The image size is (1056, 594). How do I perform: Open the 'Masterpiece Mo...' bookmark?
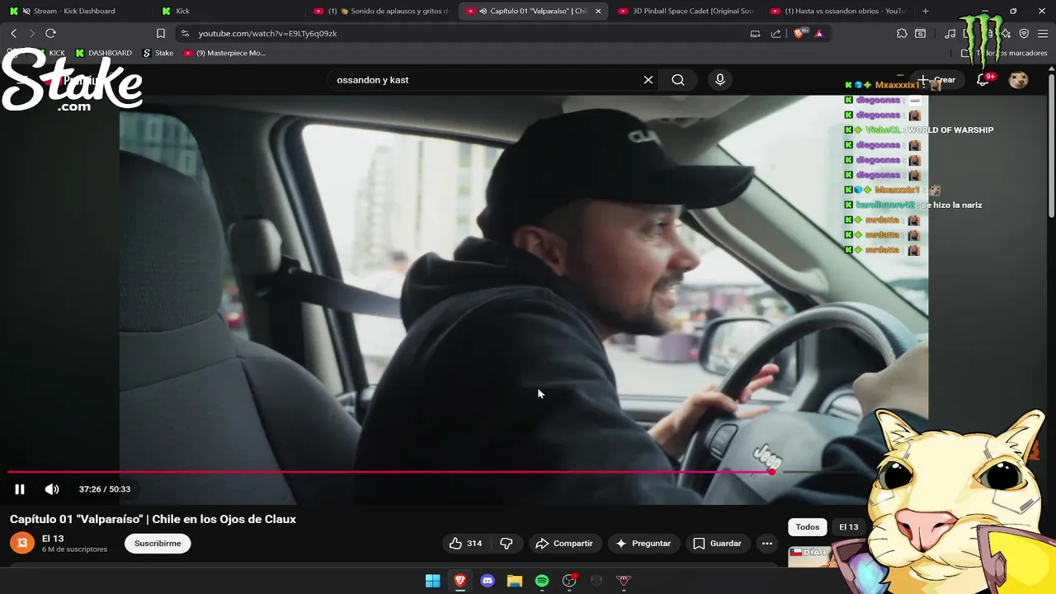(224, 53)
